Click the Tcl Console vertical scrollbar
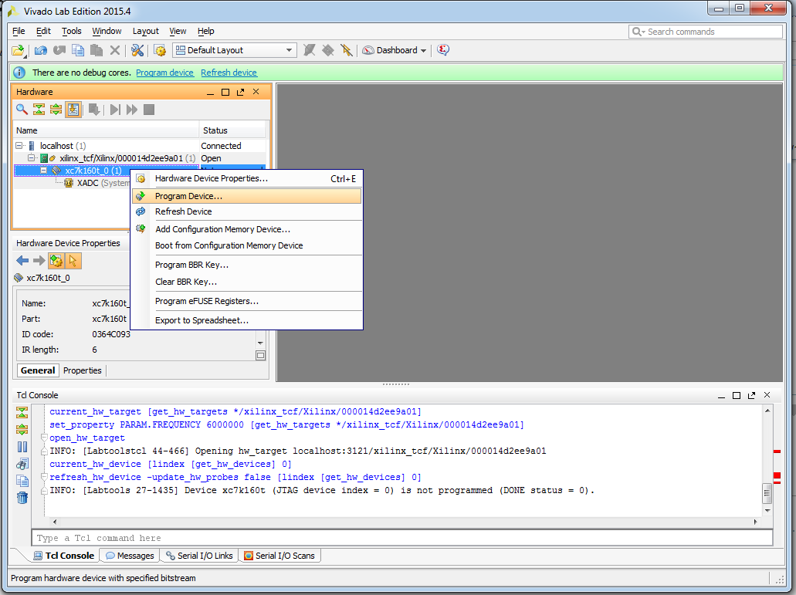 coord(767,461)
